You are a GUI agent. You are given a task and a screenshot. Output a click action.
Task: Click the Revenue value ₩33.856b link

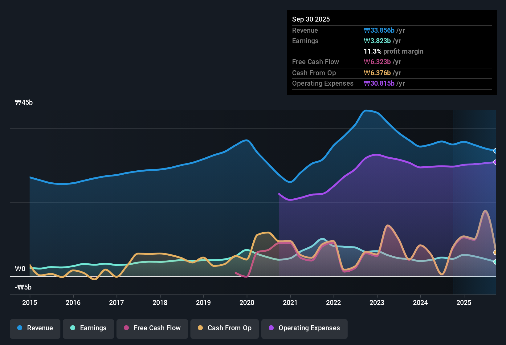pyautogui.click(x=379, y=30)
